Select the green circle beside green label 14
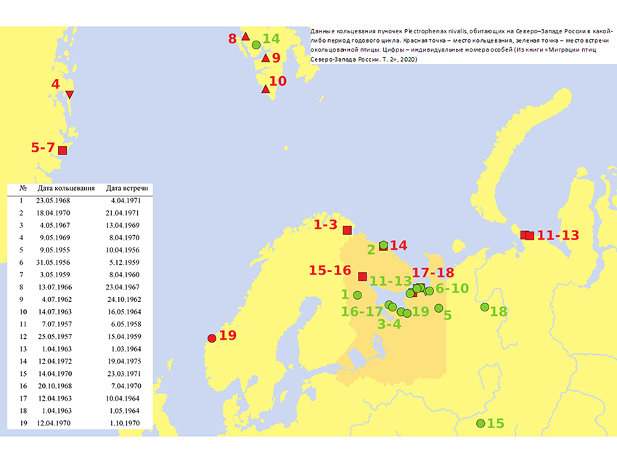 [256, 45]
